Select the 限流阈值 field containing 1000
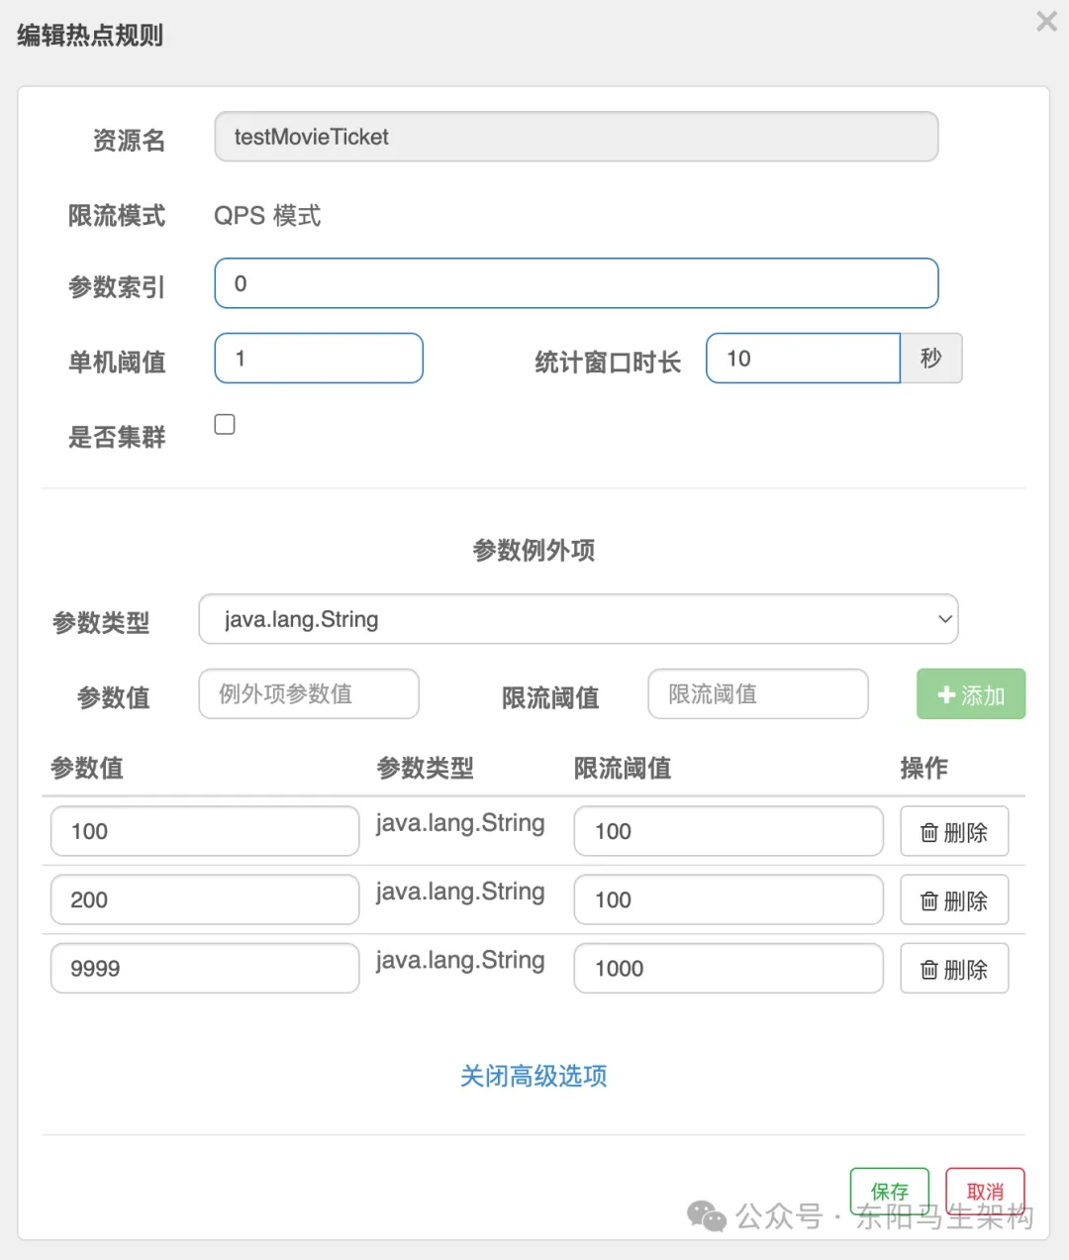Viewport: 1069px width, 1260px height. coord(728,968)
